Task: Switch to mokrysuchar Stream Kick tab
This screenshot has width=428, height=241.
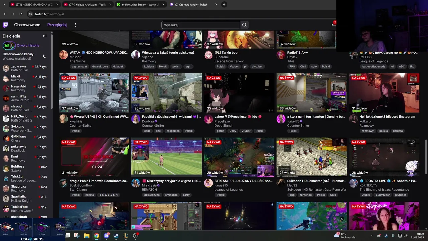Action: point(140,4)
